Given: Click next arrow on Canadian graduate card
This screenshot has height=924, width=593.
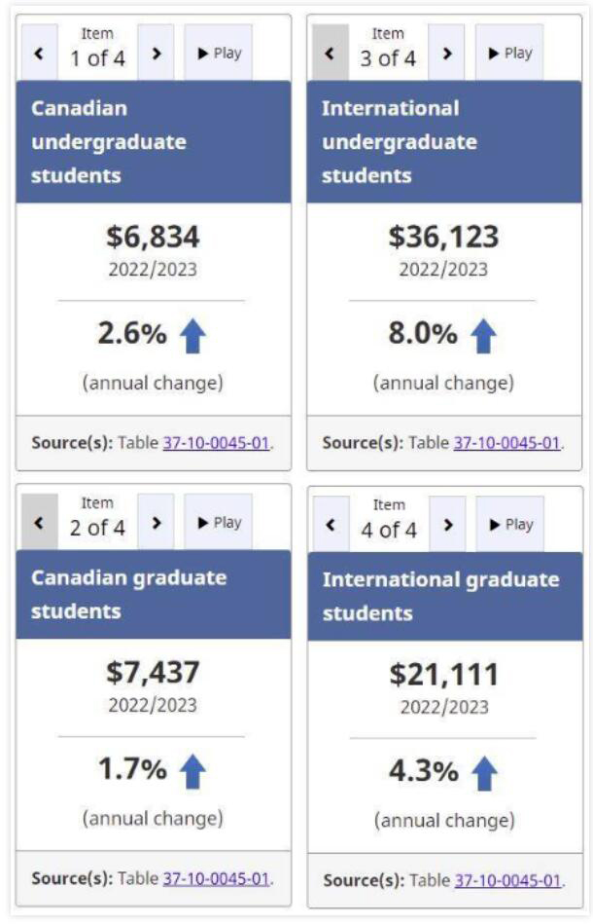Looking at the screenshot, I should coord(156,523).
